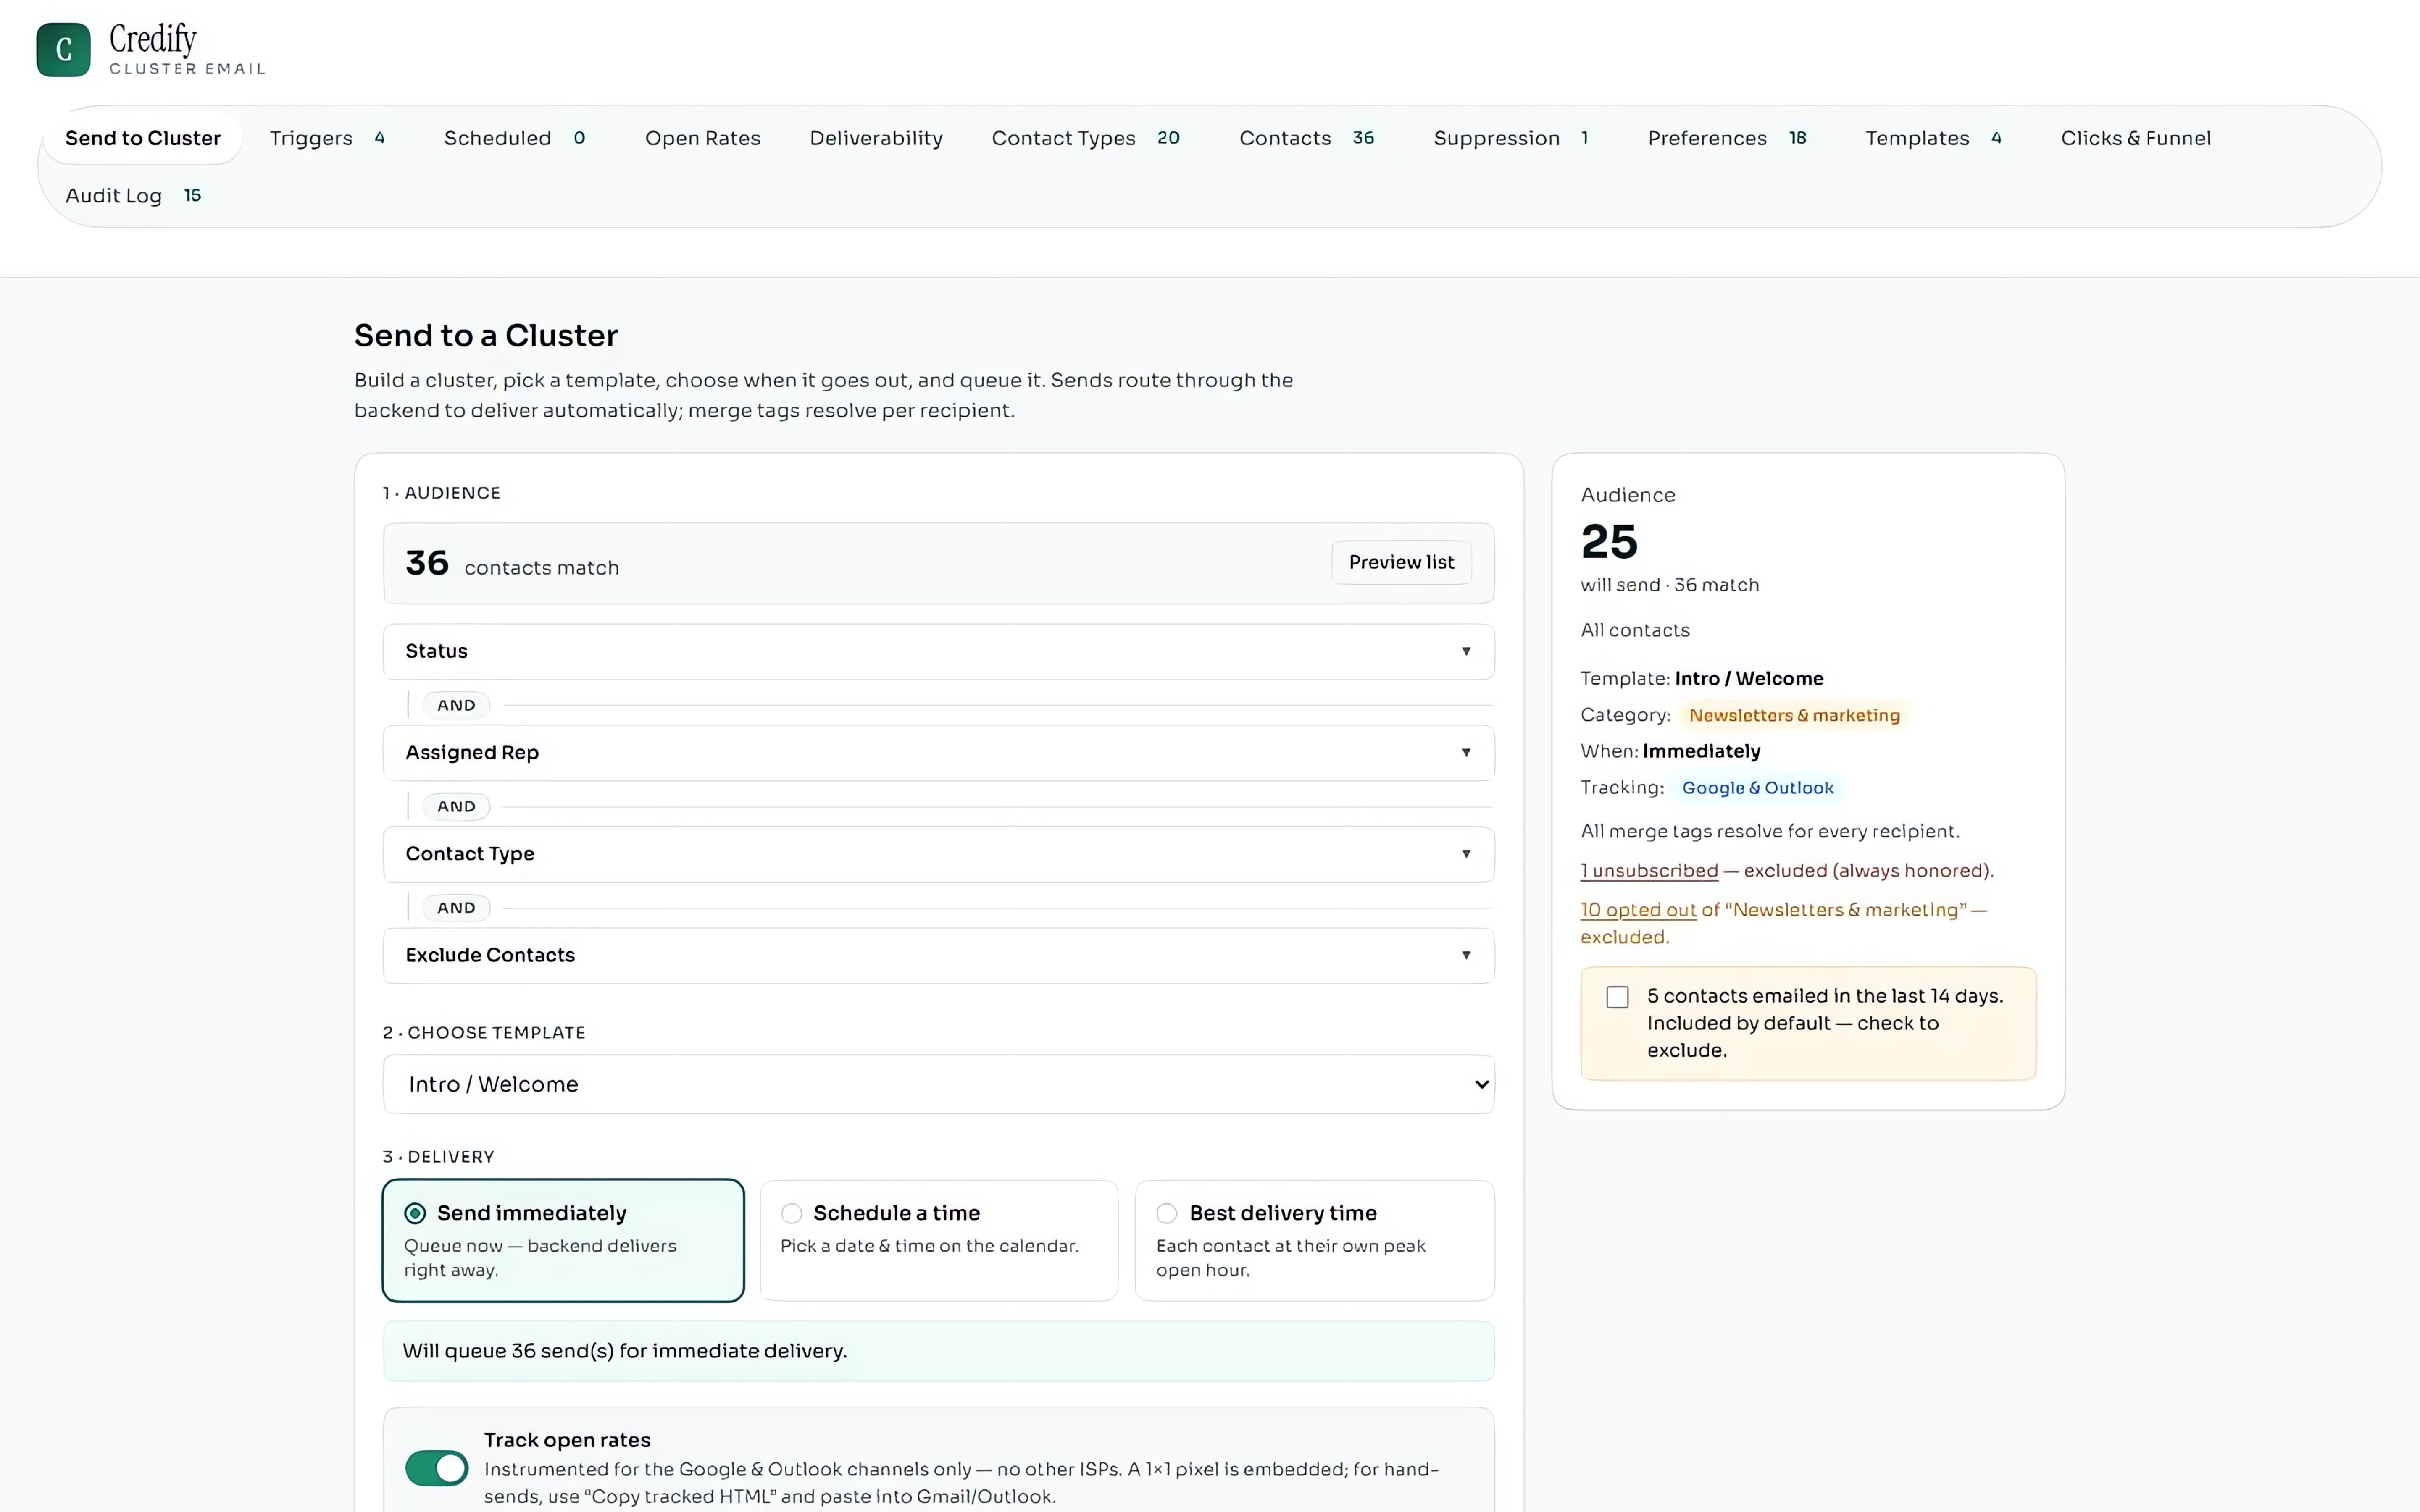Click the 'Send to a Cluster' heading
The height and width of the screenshot is (1512, 2420).
[x=486, y=336]
